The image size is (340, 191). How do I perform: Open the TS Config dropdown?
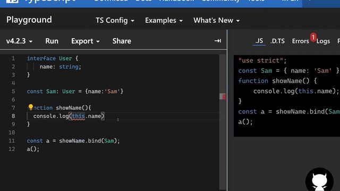pos(115,20)
